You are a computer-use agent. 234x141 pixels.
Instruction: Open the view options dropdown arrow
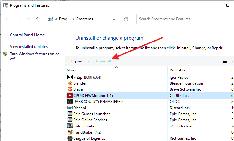(x=232, y=61)
